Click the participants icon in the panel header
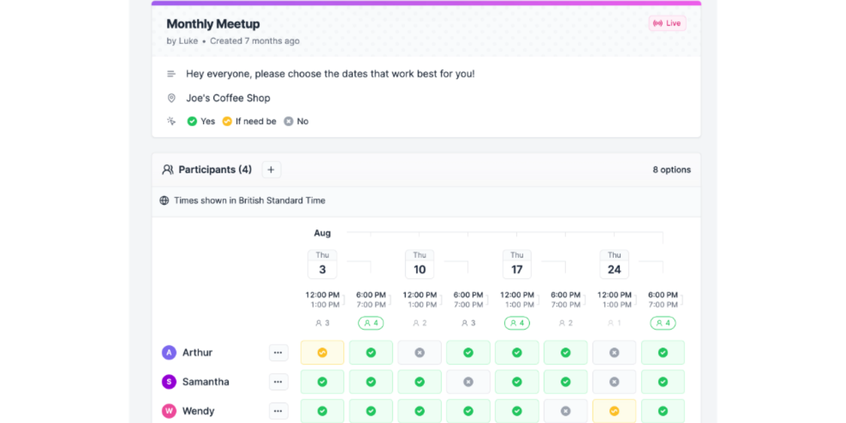This screenshot has height=423, width=846. (168, 169)
